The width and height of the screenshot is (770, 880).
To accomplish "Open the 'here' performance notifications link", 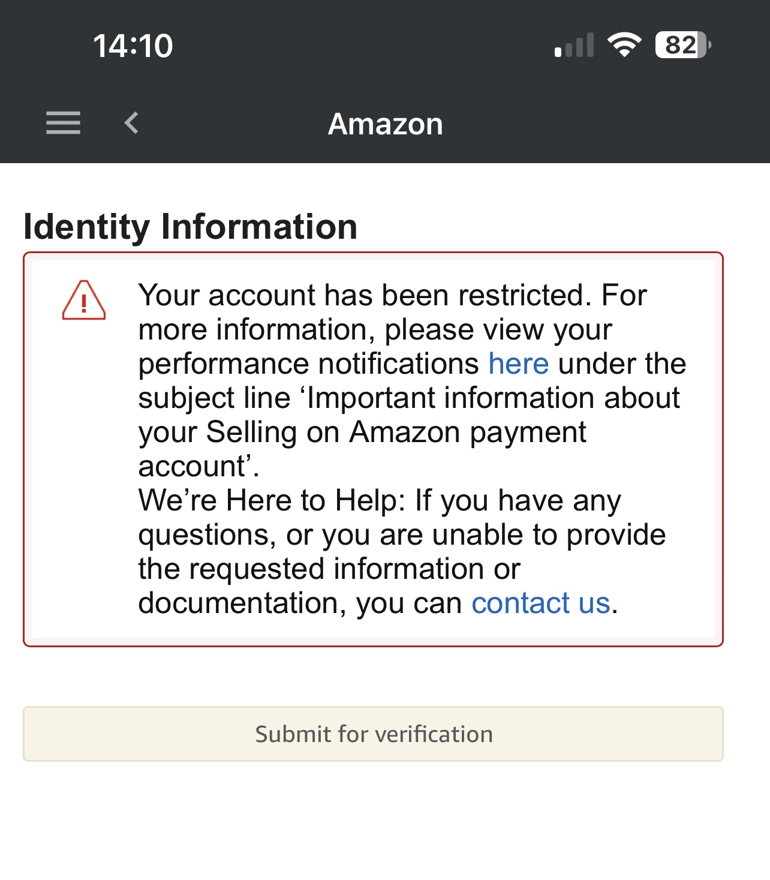I will [519, 364].
